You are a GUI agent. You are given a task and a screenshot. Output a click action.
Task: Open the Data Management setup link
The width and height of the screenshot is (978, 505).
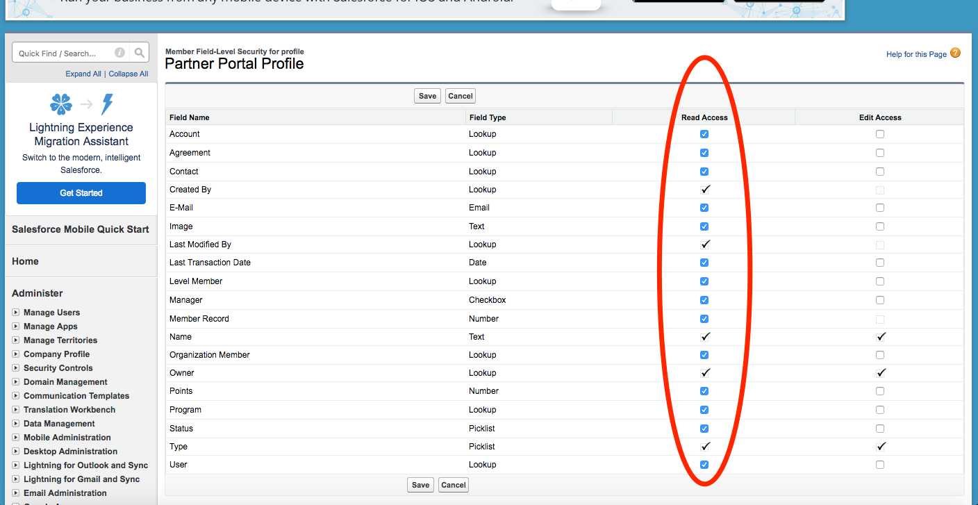59,424
